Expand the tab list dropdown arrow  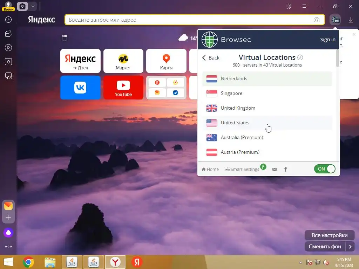[x=33, y=6]
